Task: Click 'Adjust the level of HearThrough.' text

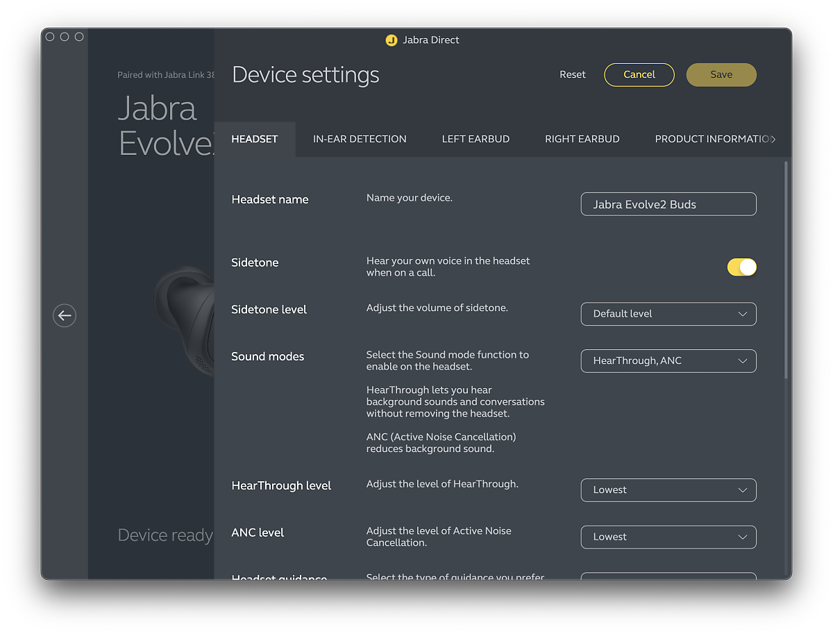Action: click(442, 484)
